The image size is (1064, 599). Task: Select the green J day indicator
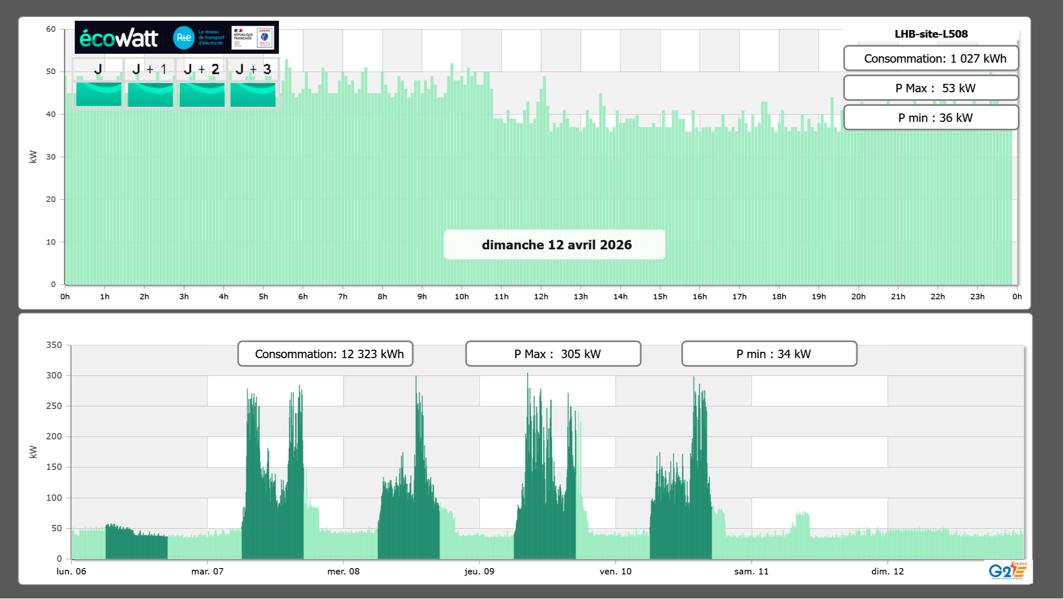(98, 94)
